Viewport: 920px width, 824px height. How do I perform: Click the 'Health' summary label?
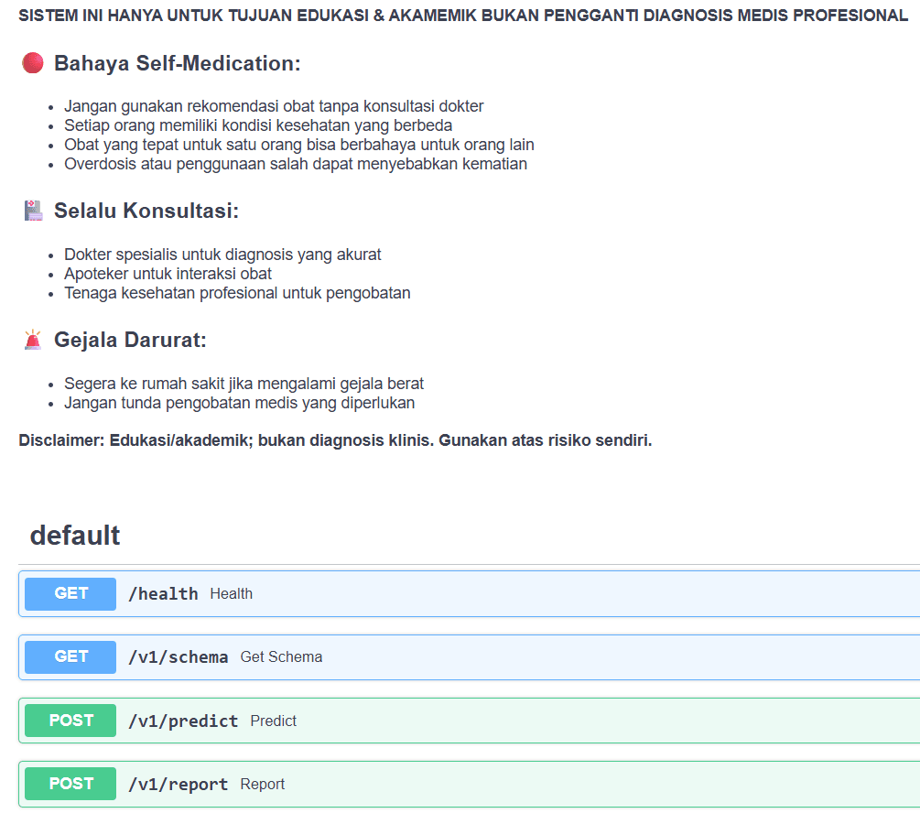pos(231,593)
